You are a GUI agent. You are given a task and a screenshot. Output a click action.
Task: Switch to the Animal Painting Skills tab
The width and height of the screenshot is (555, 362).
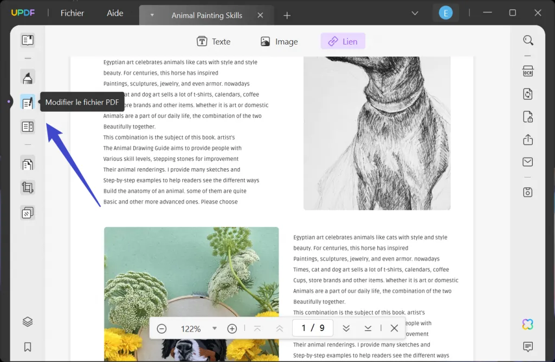pyautogui.click(x=206, y=15)
